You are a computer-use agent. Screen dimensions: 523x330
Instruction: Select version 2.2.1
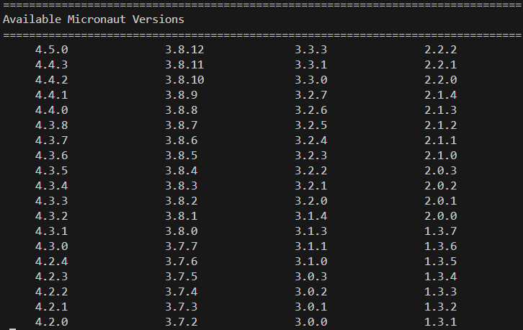[x=441, y=65]
